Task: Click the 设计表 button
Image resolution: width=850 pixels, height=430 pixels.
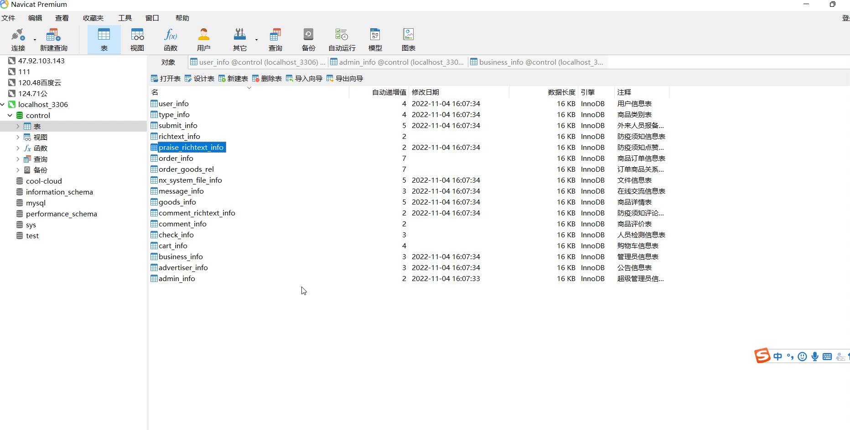Action: tap(199, 78)
